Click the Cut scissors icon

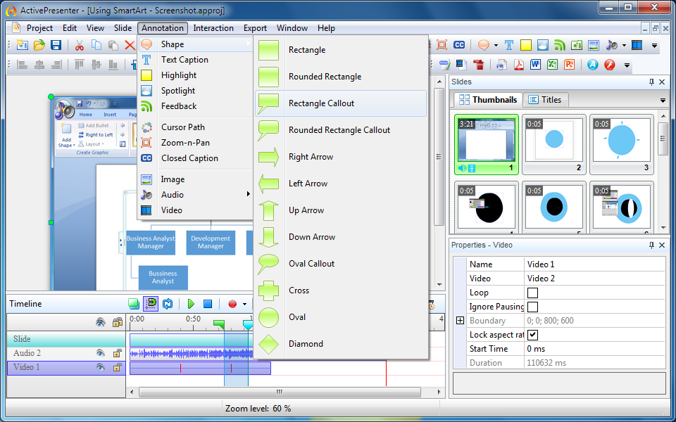(x=79, y=45)
